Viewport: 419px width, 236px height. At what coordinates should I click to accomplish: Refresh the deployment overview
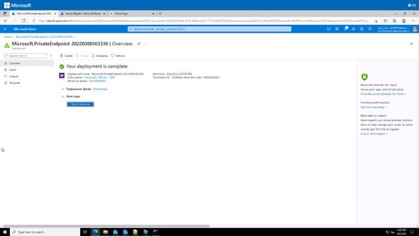coord(118,56)
